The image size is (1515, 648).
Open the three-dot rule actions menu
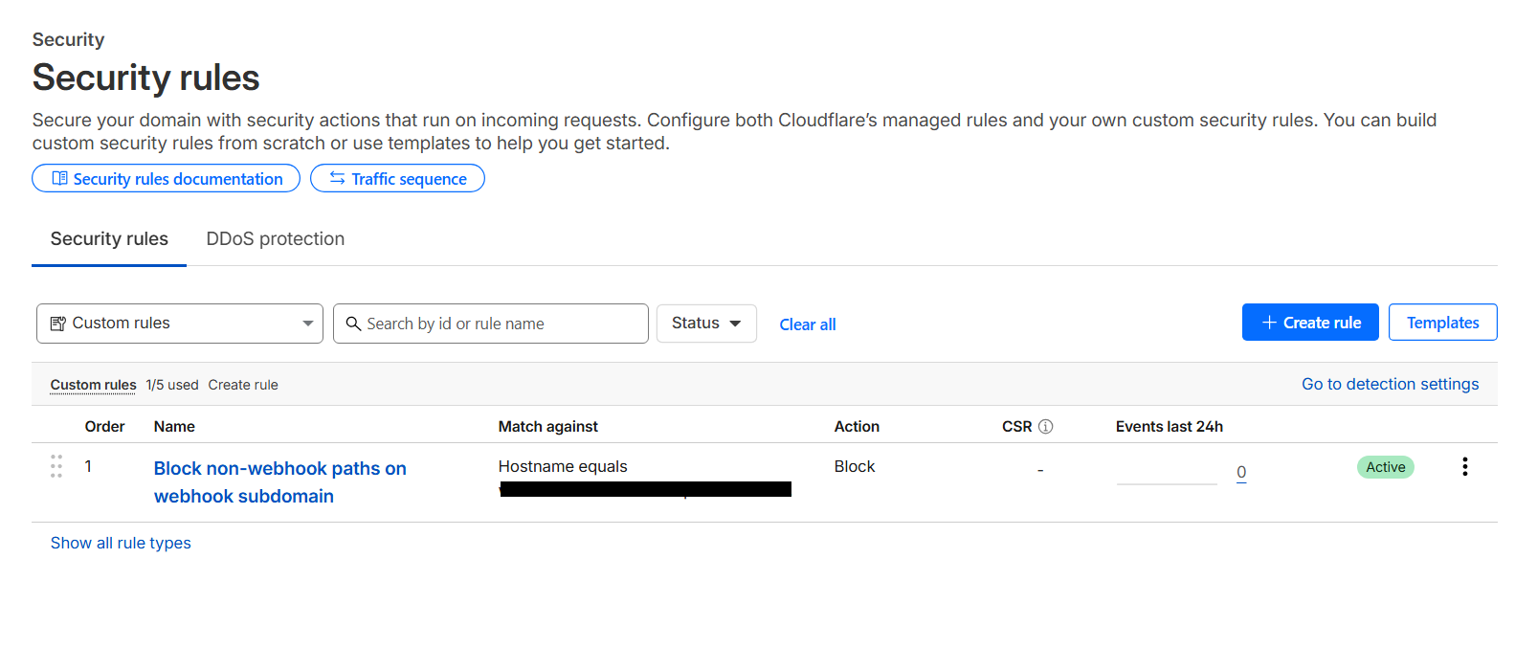(x=1464, y=466)
